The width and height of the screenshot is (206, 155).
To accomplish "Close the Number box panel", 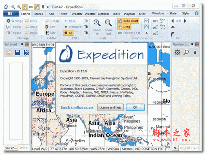I will [197, 44].
